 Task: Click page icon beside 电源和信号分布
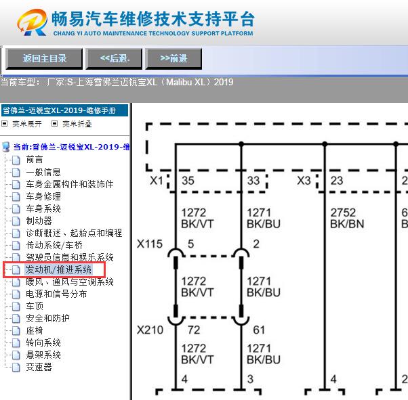point(16,294)
